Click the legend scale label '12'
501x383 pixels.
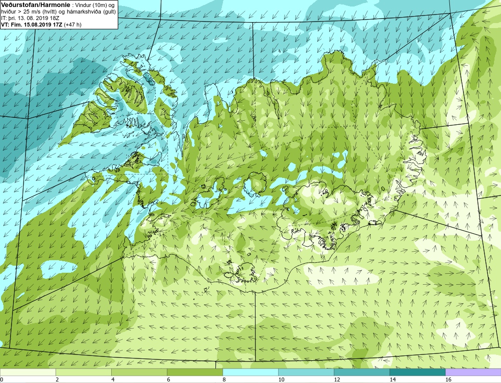[x=337, y=379]
